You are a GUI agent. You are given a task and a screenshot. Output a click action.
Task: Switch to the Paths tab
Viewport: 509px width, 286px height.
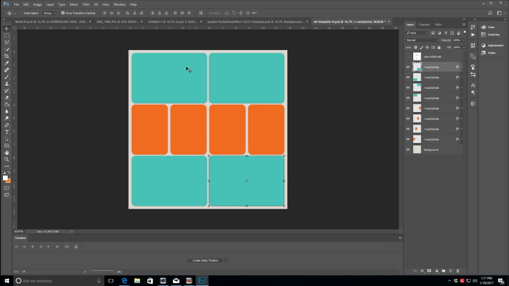tap(438, 24)
